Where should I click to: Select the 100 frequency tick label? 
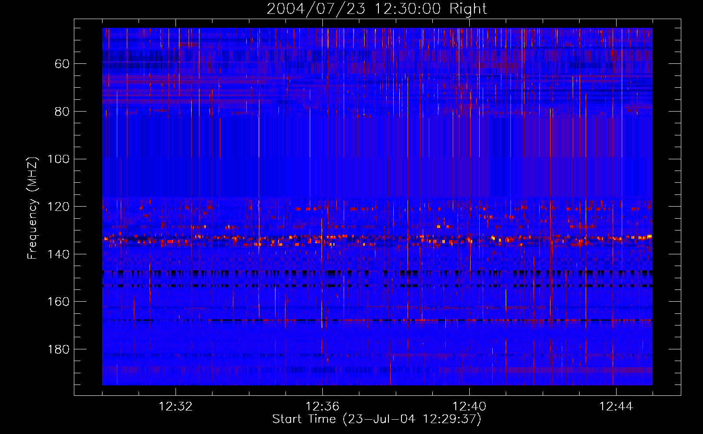click(58, 159)
